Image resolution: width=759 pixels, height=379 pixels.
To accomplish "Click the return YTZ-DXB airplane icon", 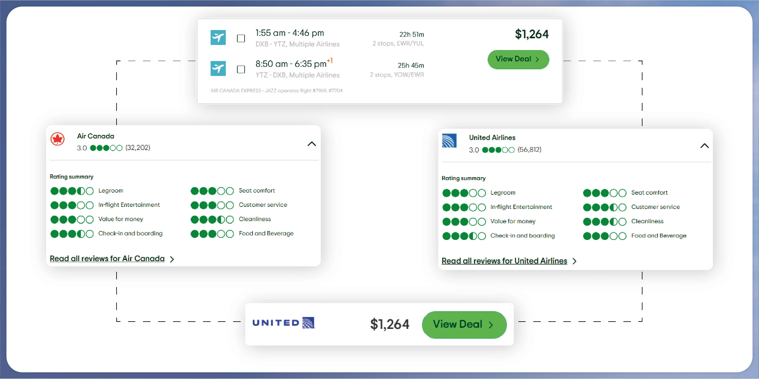I will point(218,69).
